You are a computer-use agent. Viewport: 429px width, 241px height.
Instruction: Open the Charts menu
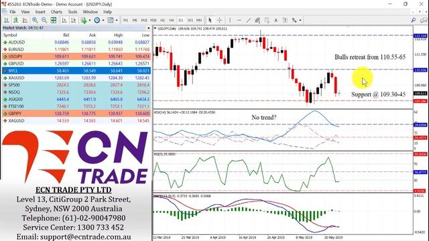click(x=56, y=12)
